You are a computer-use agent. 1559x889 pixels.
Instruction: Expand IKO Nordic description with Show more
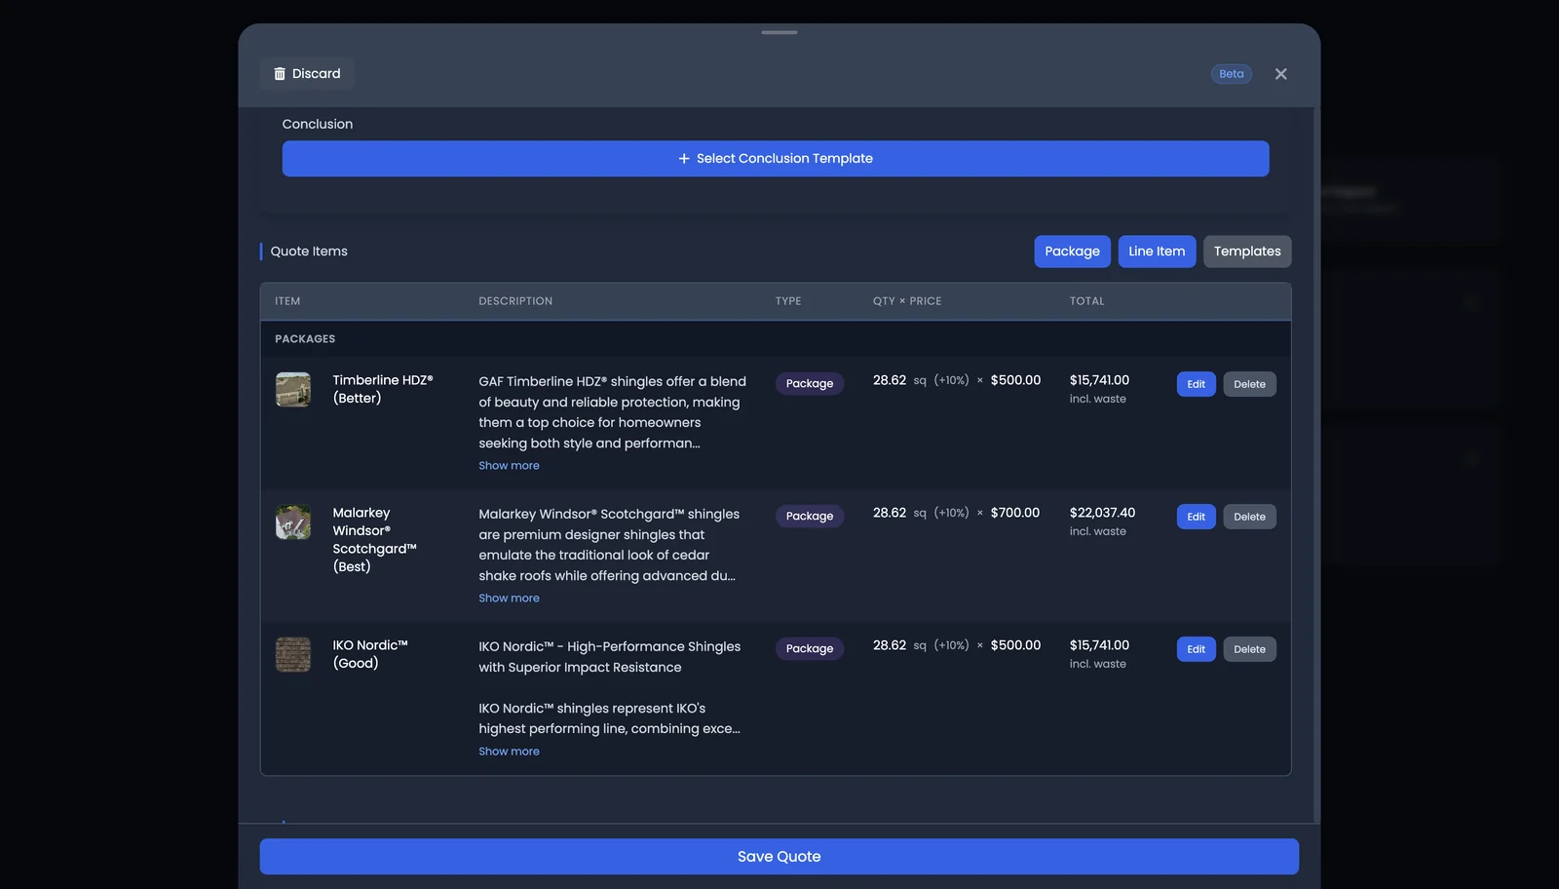[x=509, y=752]
